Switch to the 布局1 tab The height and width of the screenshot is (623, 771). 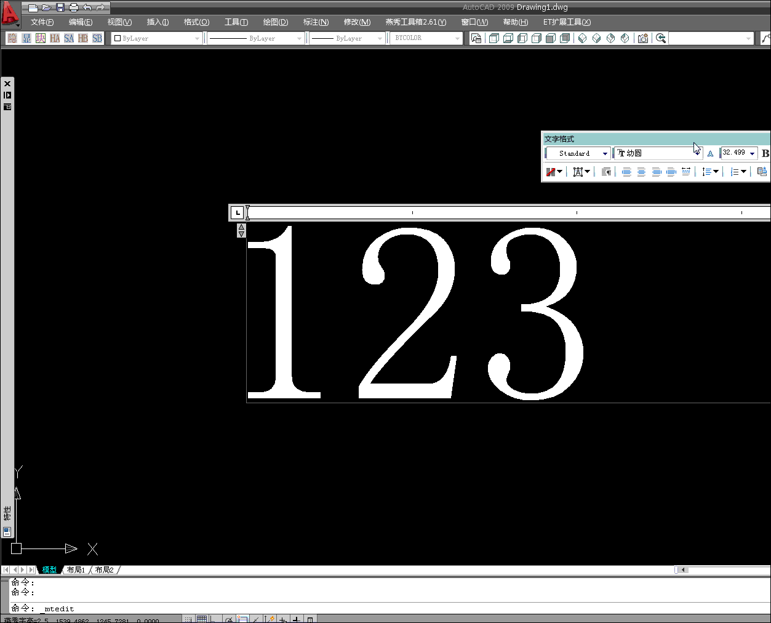tap(75, 569)
